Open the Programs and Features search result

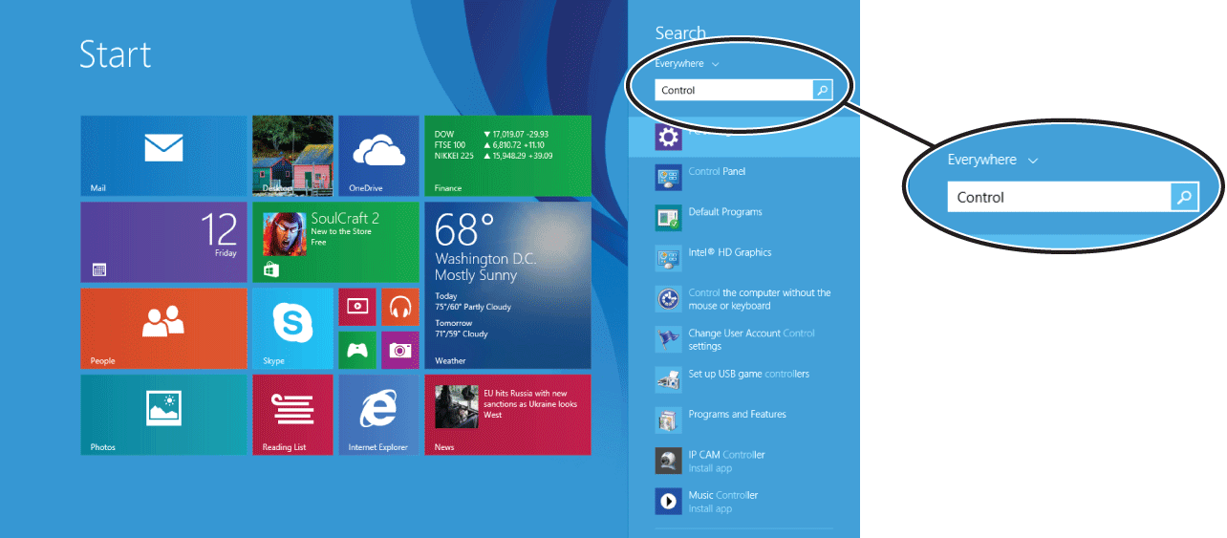click(744, 420)
